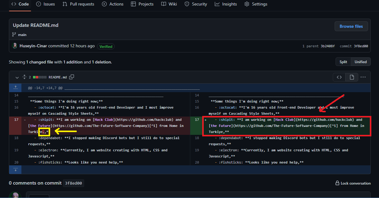
Task: Switch diff view to Split
Action: click(343, 62)
